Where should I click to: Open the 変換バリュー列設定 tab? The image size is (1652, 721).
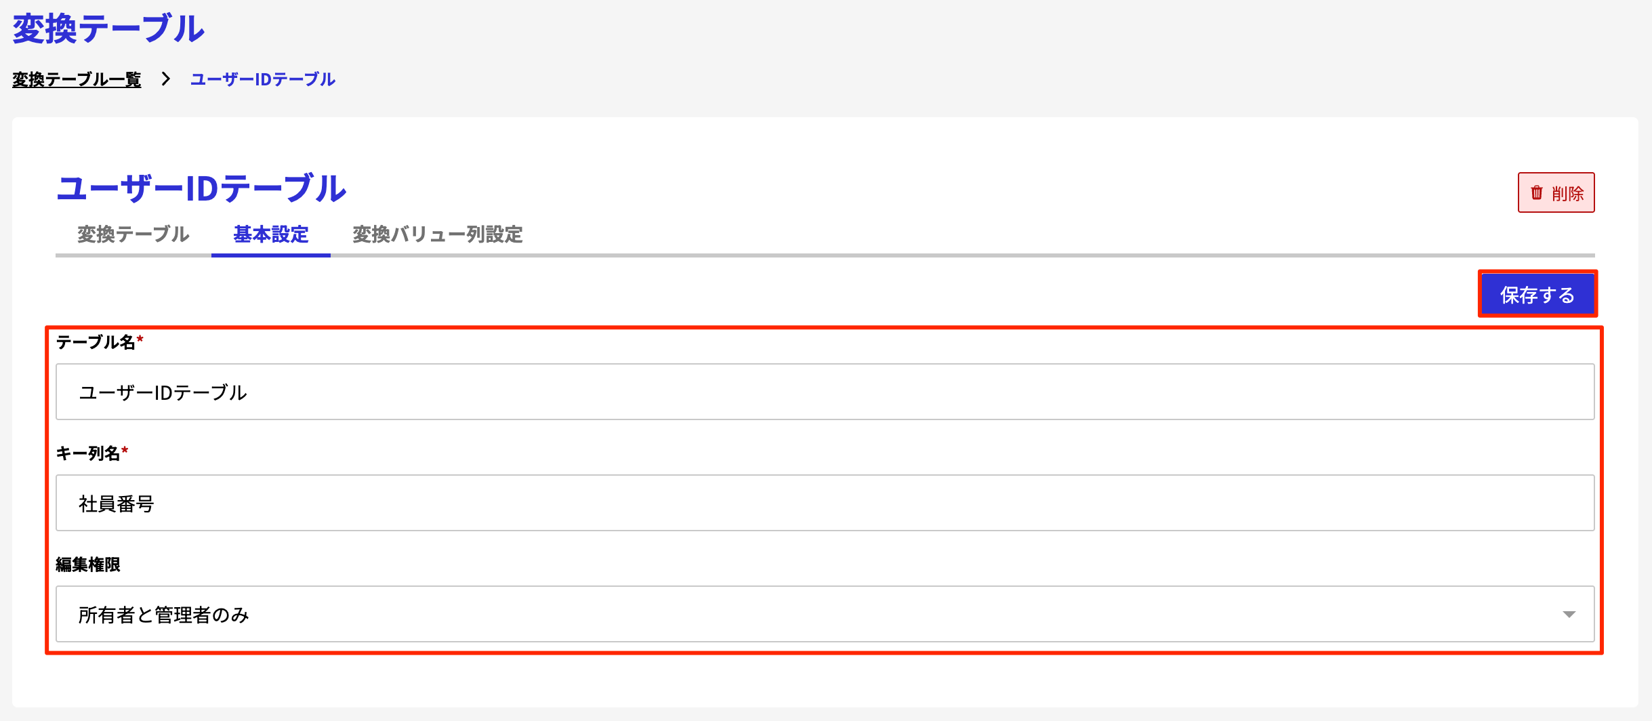point(438,234)
